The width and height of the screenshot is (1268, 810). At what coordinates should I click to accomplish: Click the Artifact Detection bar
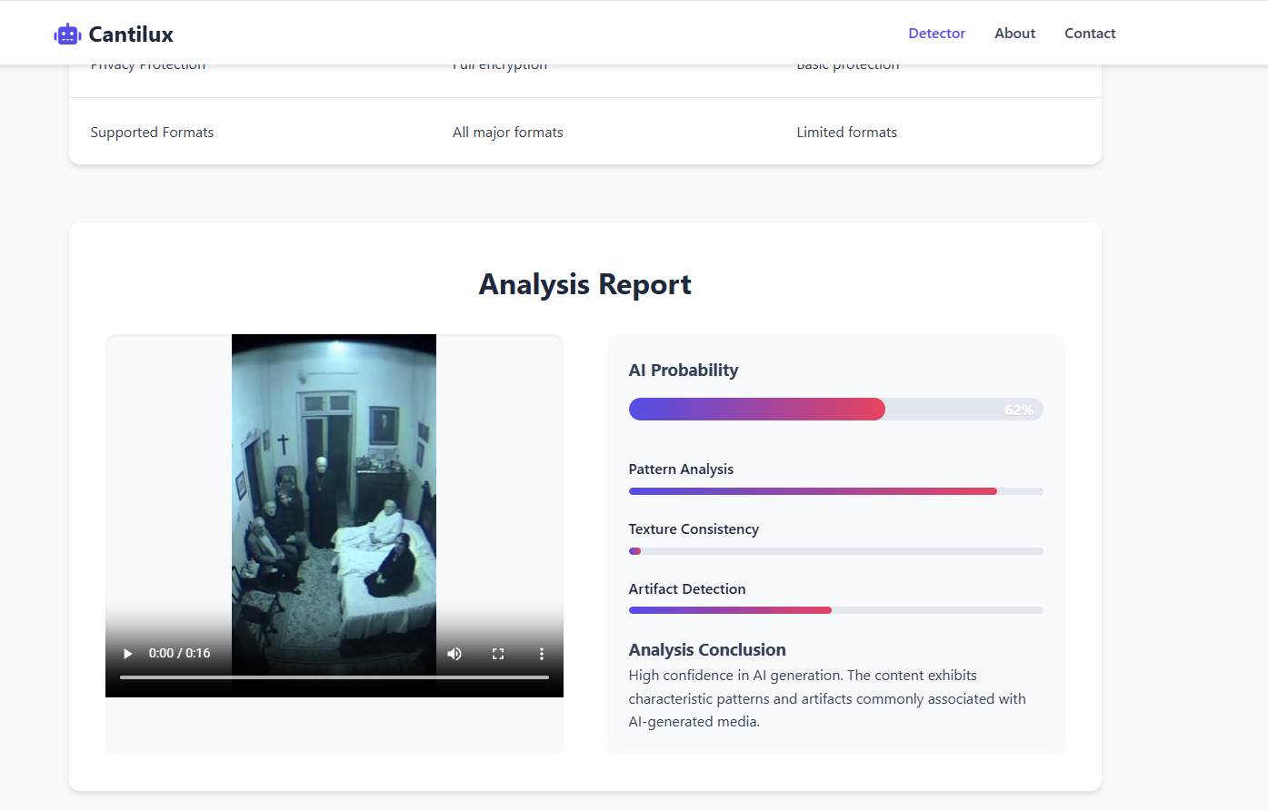(835, 610)
